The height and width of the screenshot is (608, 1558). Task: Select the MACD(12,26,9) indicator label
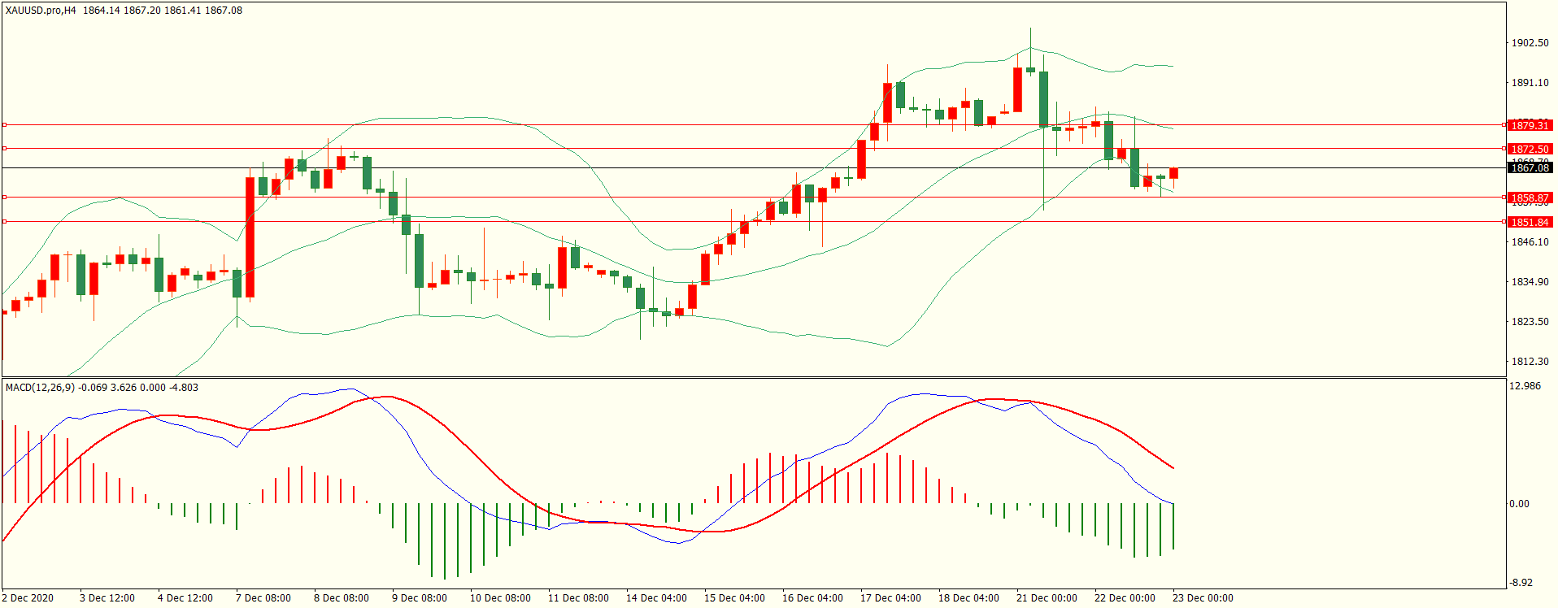click(x=40, y=388)
